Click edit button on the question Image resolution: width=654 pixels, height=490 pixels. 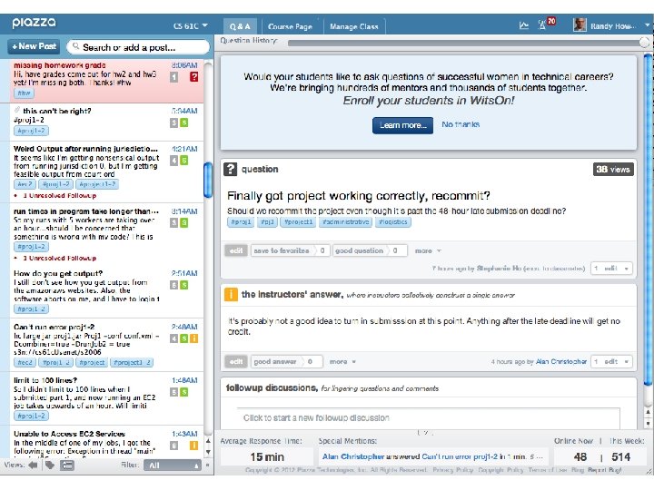tap(236, 250)
